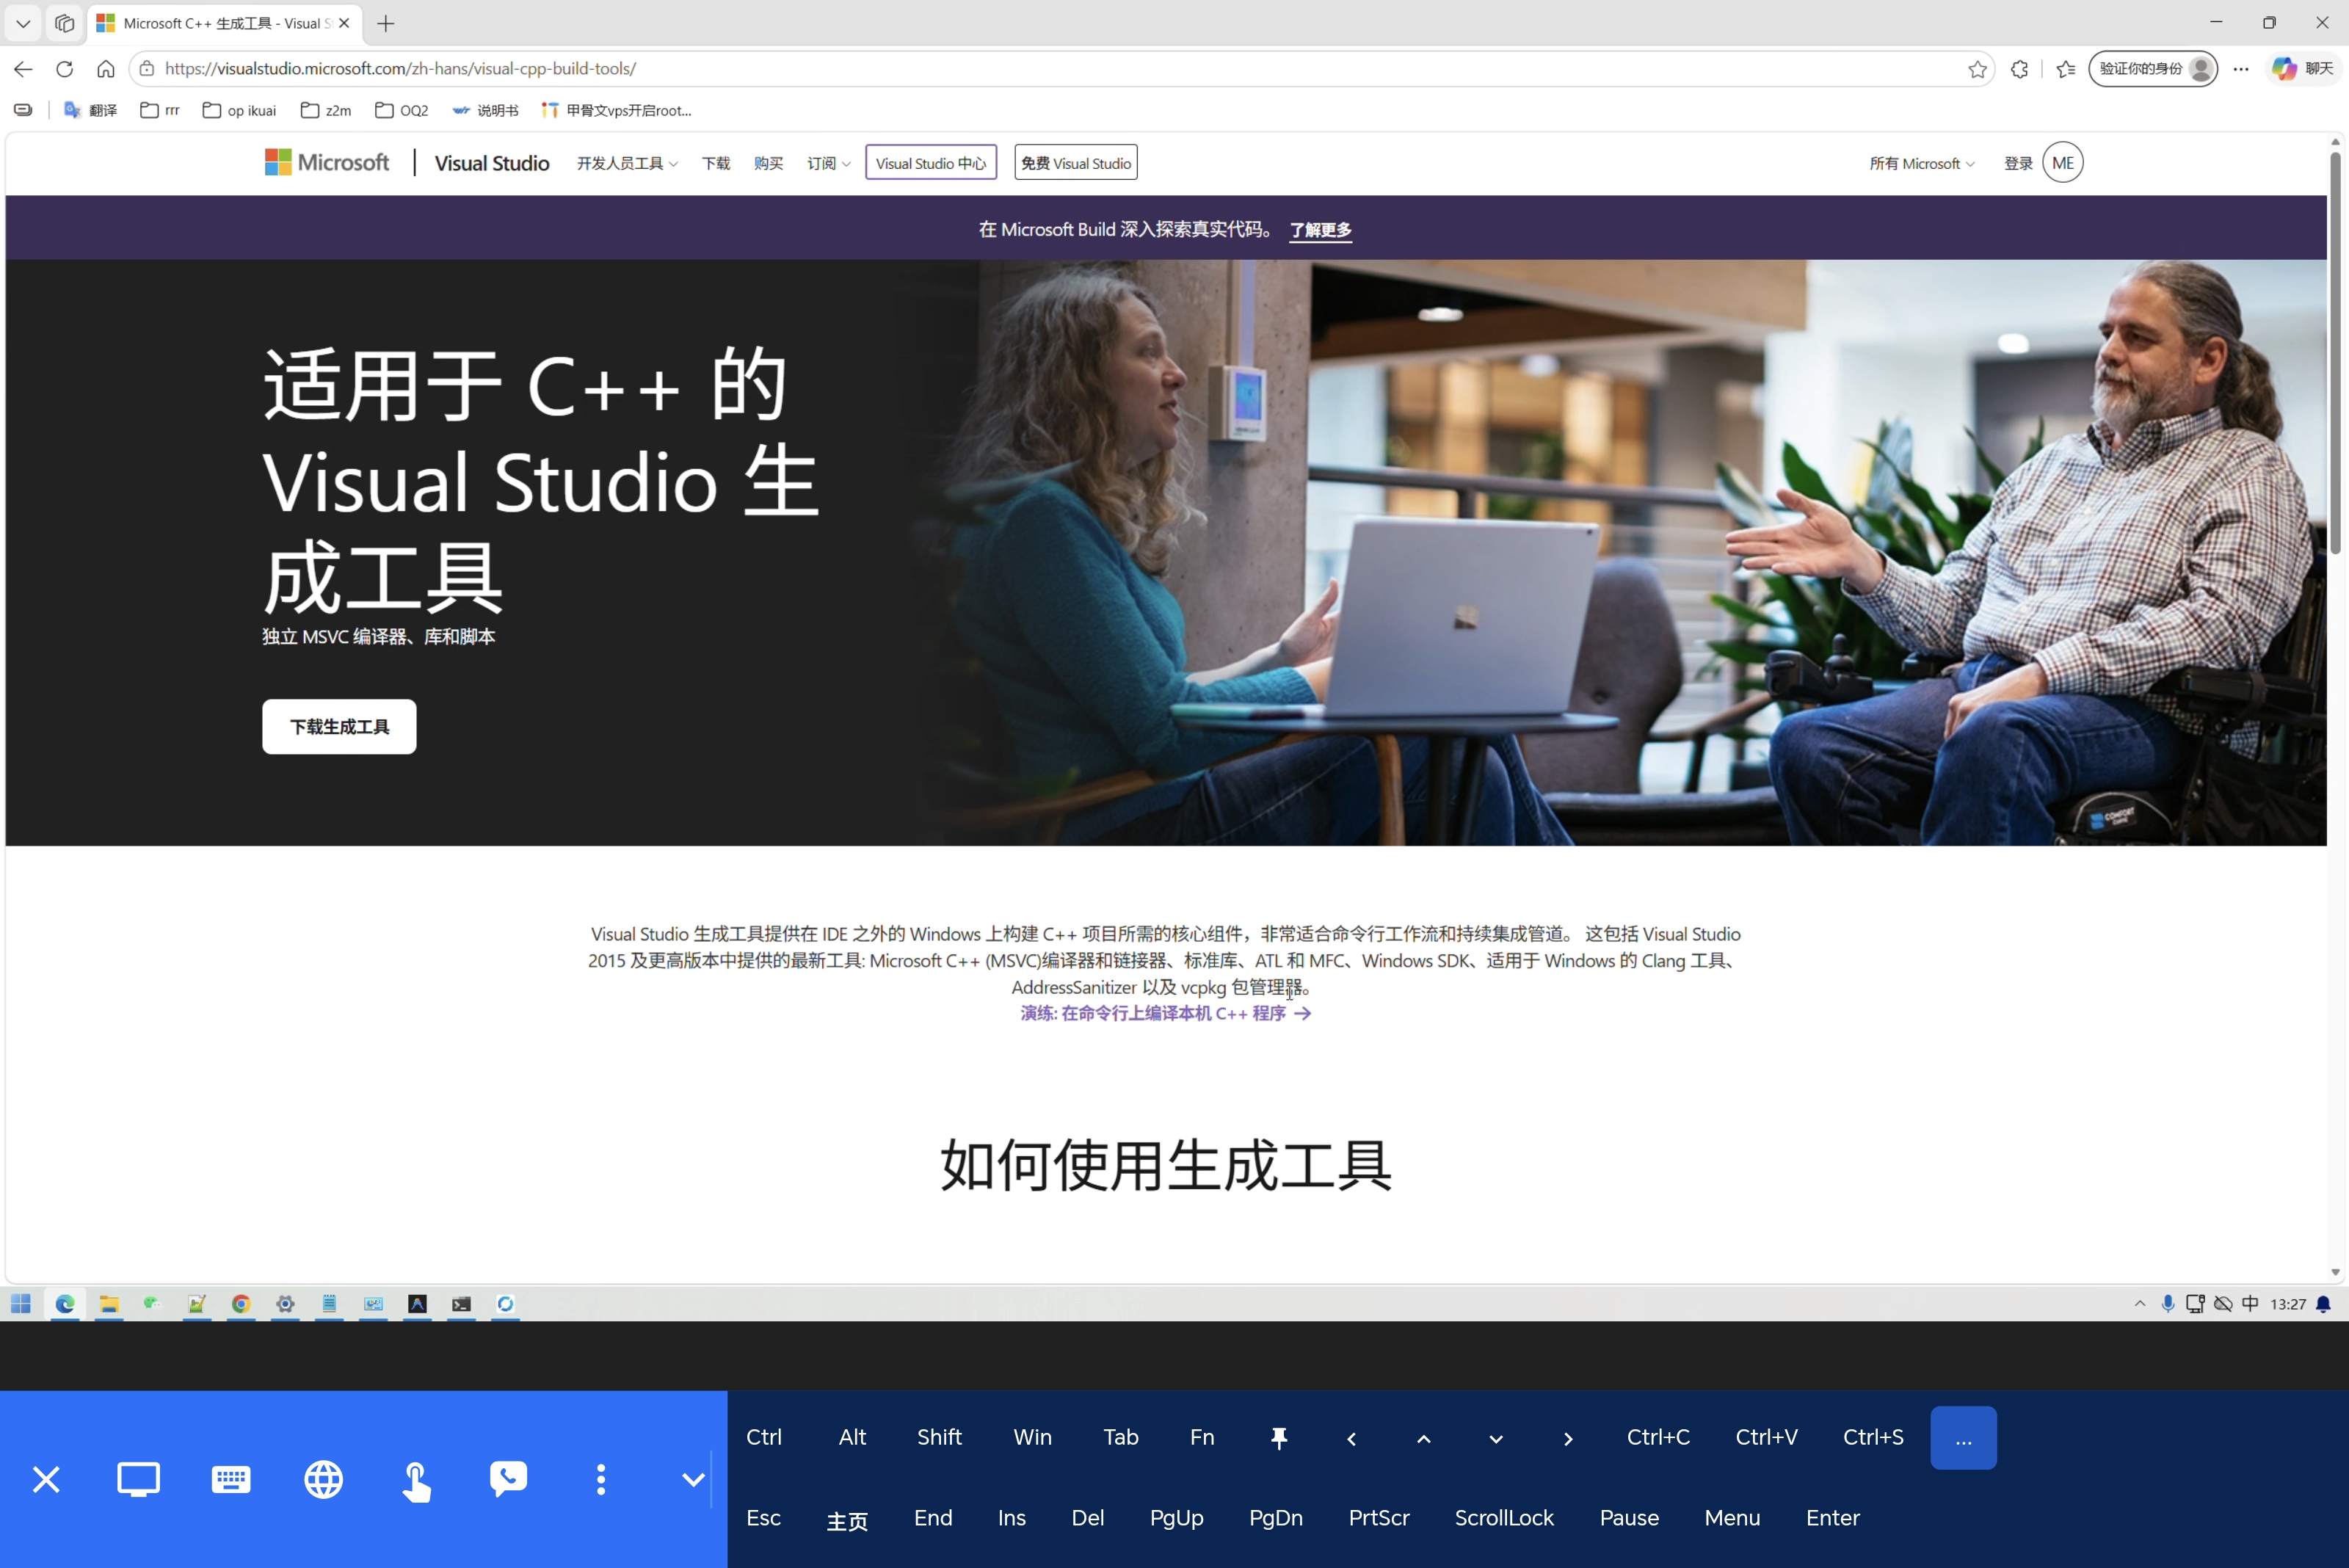Click the 了解更多 link in banner
This screenshot has width=2349, height=1568.
click(x=1320, y=230)
